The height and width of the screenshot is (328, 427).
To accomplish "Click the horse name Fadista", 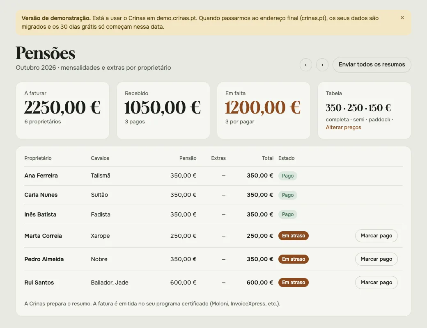I will tap(101, 214).
